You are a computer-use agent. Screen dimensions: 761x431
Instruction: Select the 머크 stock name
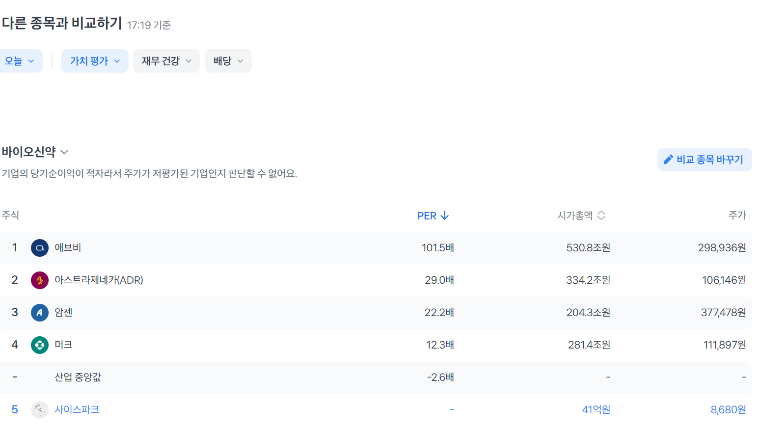click(x=63, y=345)
